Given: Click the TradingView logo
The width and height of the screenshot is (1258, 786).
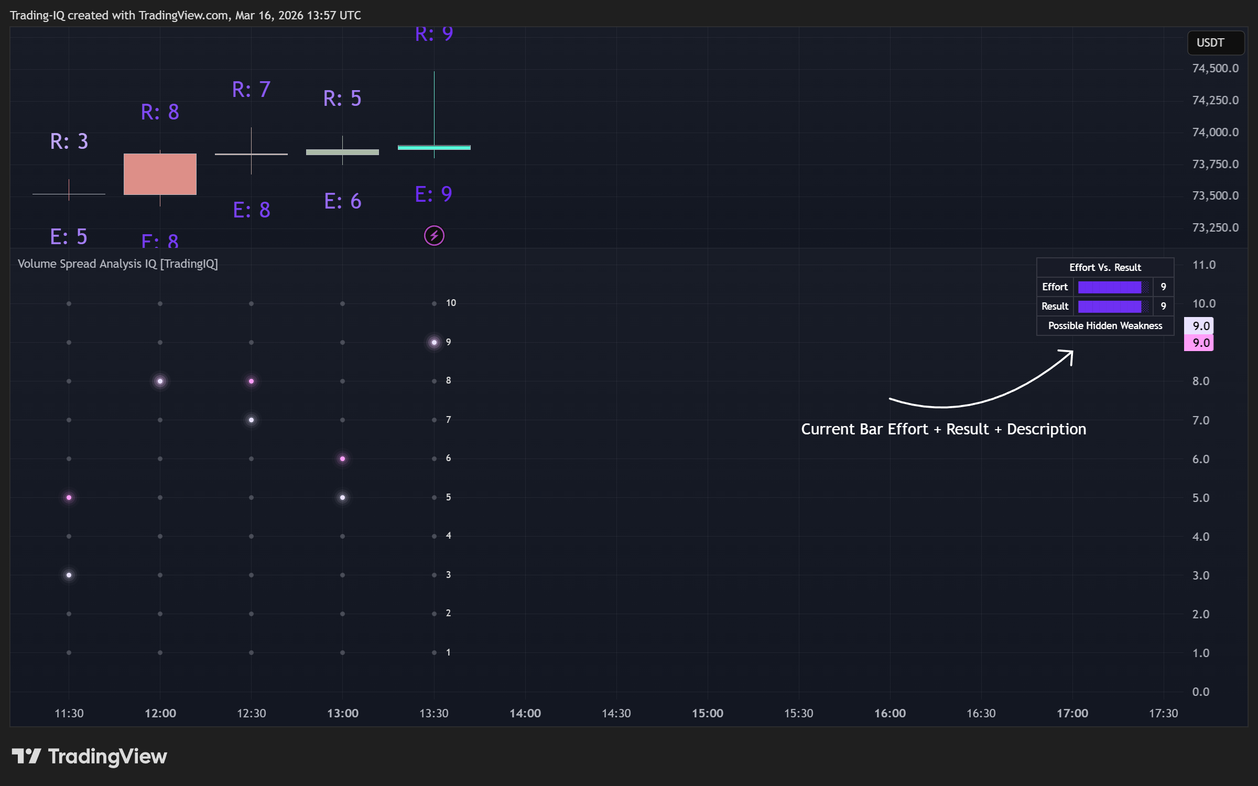Looking at the screenshot, I should [x=89, y=756].
